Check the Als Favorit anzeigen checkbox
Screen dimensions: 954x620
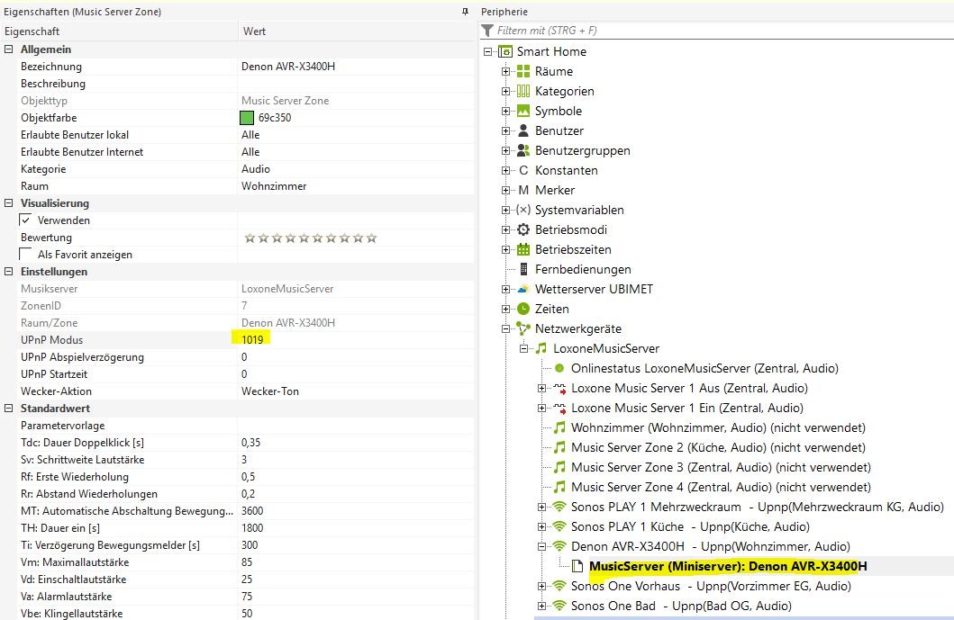pos(25,254)
